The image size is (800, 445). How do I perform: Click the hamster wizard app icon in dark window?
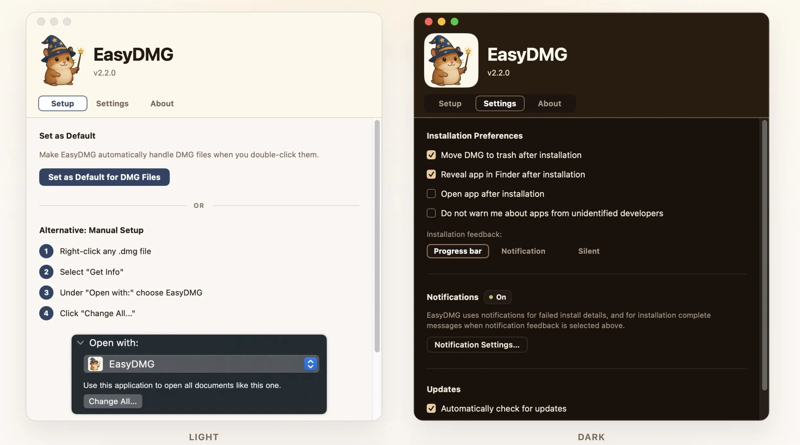pos(451,60)
